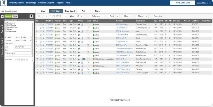Open the Property Search menu
The image size is (213, 107).
17,3
